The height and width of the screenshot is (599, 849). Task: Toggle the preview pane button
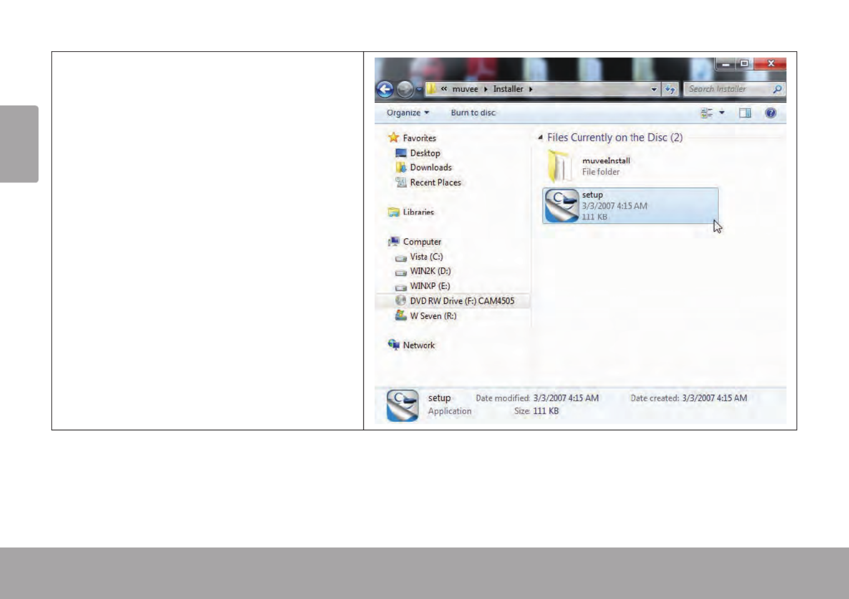[745, 113]
